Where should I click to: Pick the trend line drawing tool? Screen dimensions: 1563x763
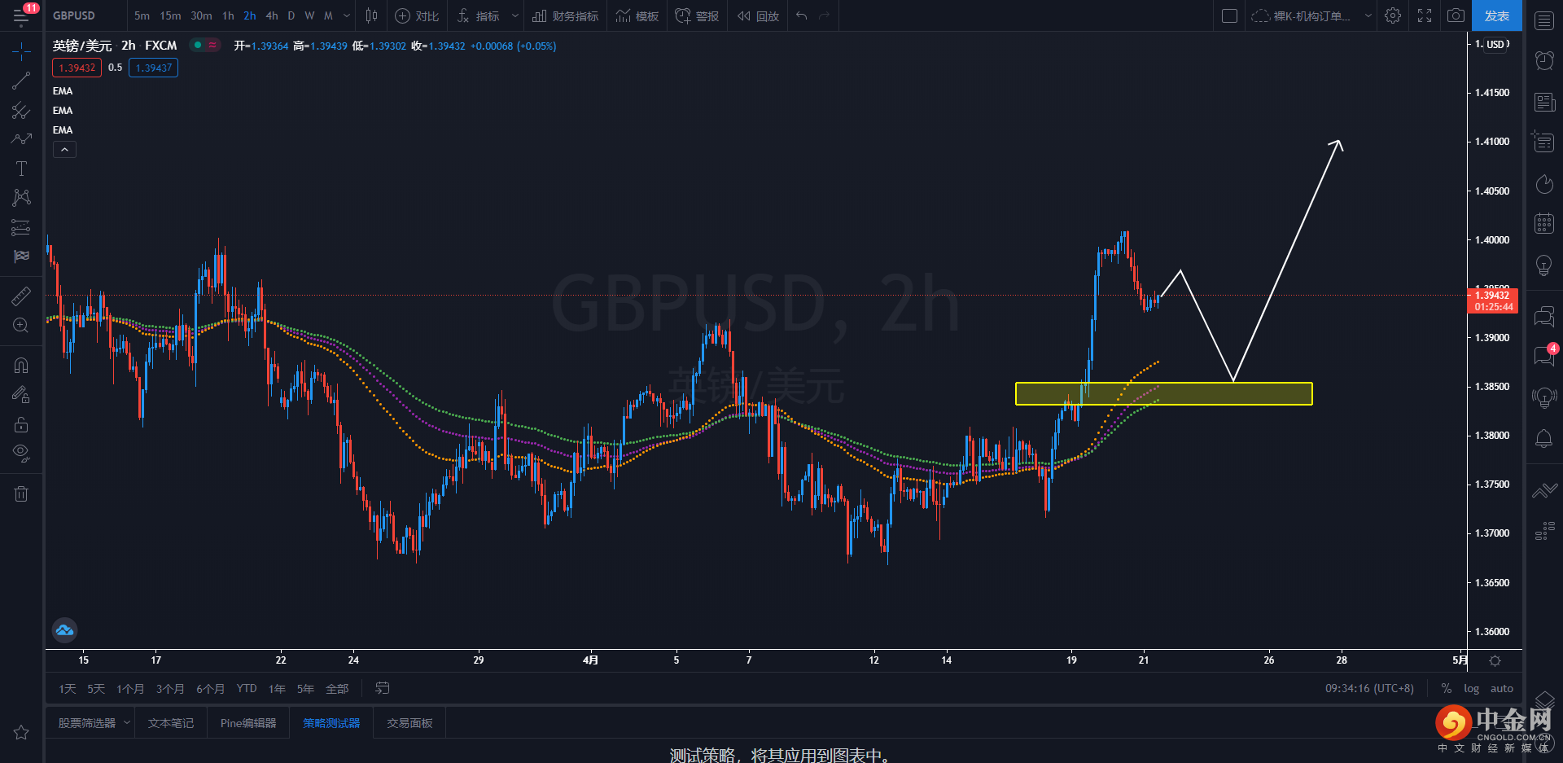click(x=21, y=81)
